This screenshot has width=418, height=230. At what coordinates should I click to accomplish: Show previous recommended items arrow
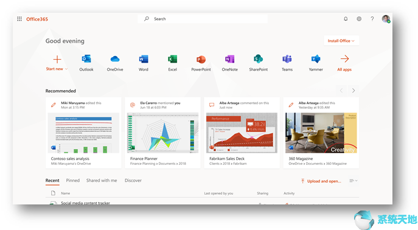(341, 91)
